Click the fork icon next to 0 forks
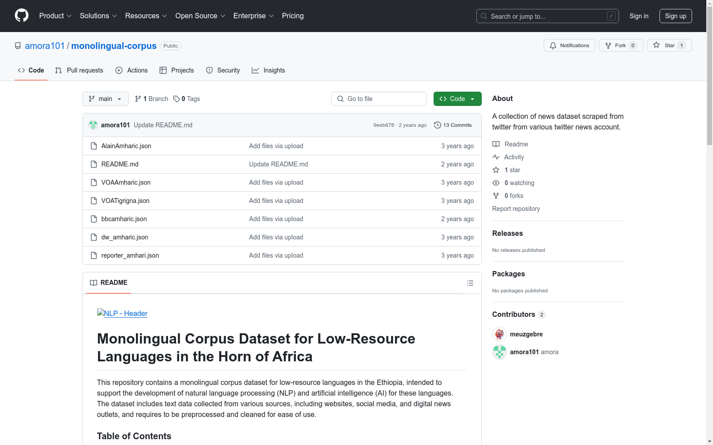The image size is (713, 445). point(496,196)
